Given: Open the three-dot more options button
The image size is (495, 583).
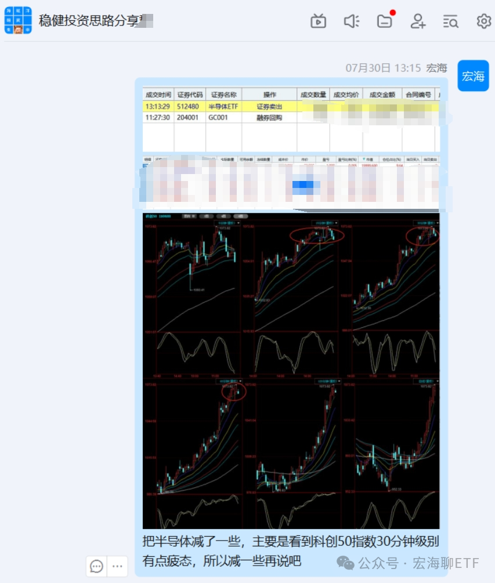Looking at the screenshot, I should coord(117,566).
